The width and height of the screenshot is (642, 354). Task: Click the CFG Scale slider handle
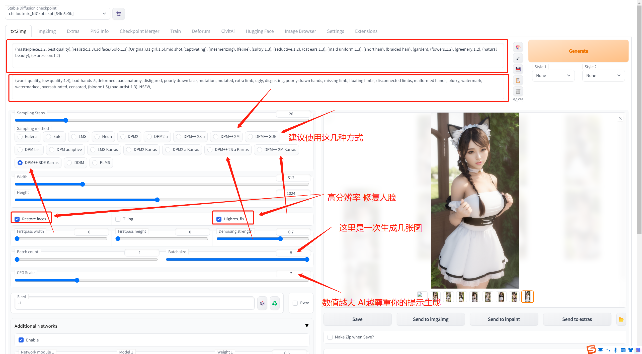(x=77, y=280)
